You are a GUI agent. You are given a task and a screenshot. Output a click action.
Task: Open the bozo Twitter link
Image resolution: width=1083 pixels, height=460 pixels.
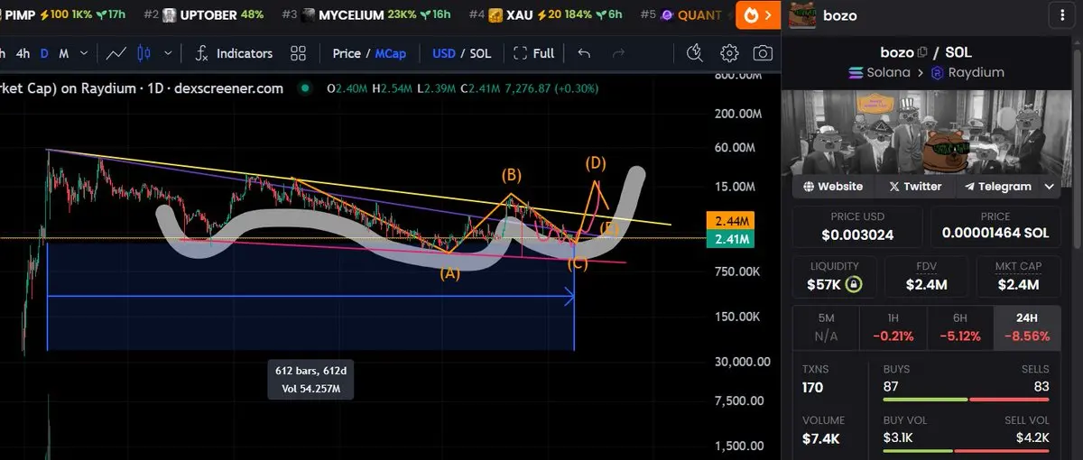(914, 187)
